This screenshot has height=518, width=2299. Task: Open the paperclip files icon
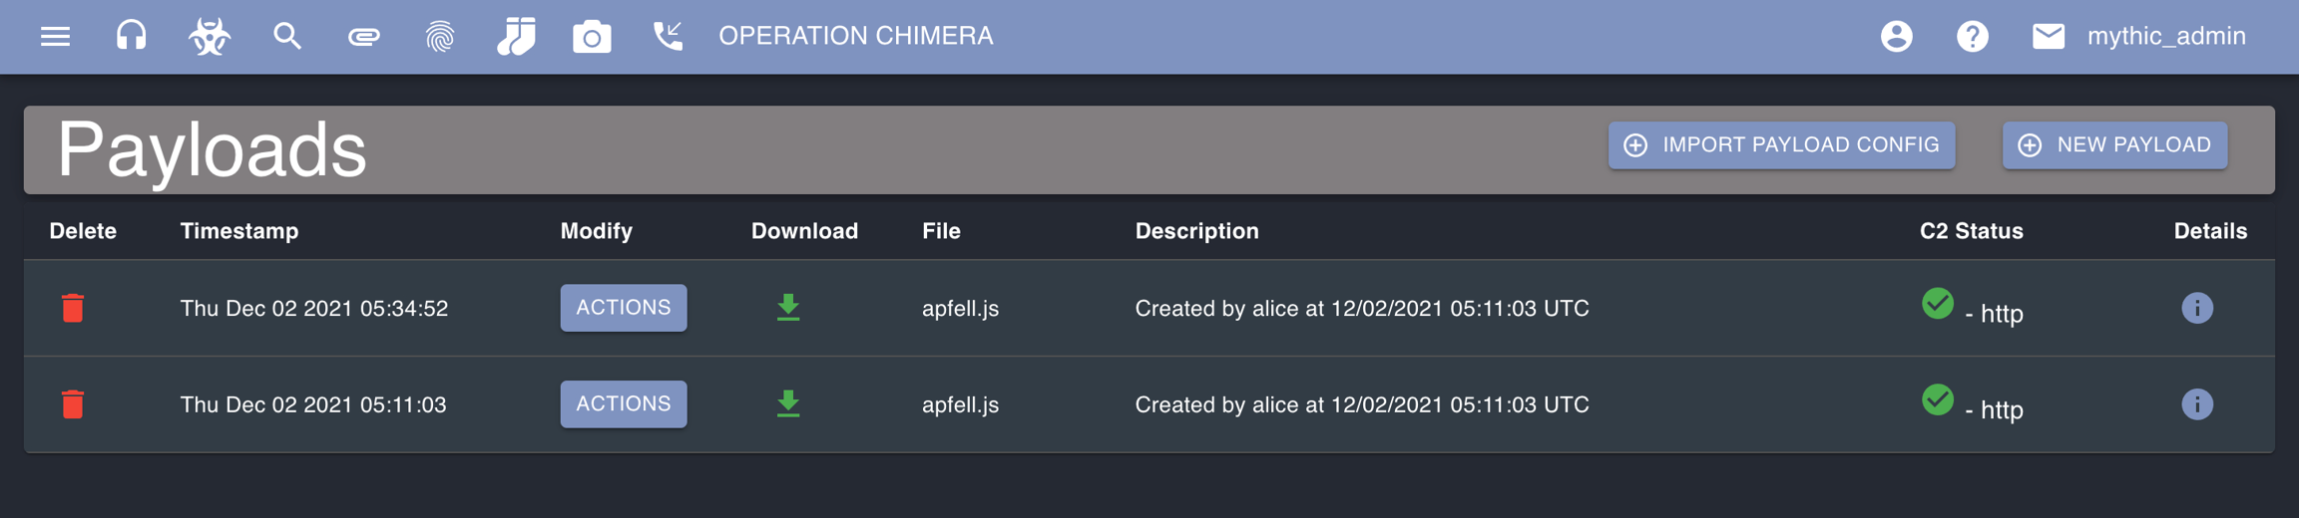[x=363, y=37]
